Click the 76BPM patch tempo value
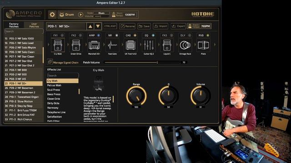The height and width of the screenshot is (163, 291). 206,26
